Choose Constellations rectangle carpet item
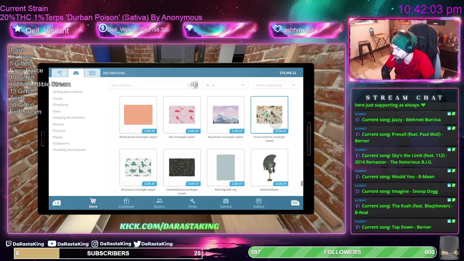The image size is (464, 261). click(x=182, y=167)
